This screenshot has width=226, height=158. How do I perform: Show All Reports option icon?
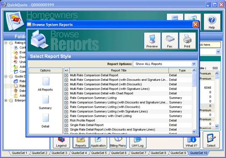click(46, 81)
